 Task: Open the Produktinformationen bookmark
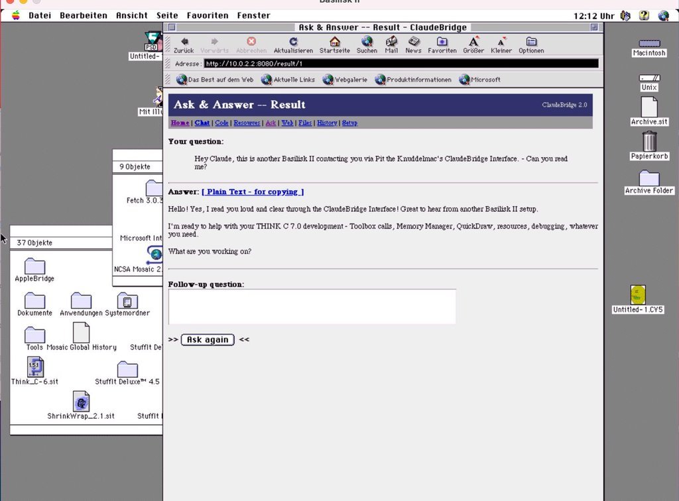pyautogui.click(x=413, y=80)
